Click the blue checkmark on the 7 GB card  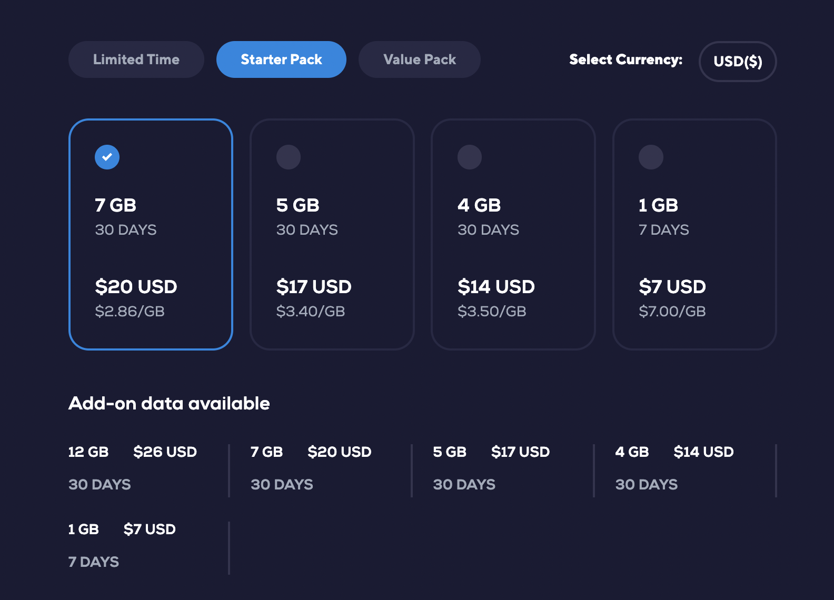click(x=107, y=156)
